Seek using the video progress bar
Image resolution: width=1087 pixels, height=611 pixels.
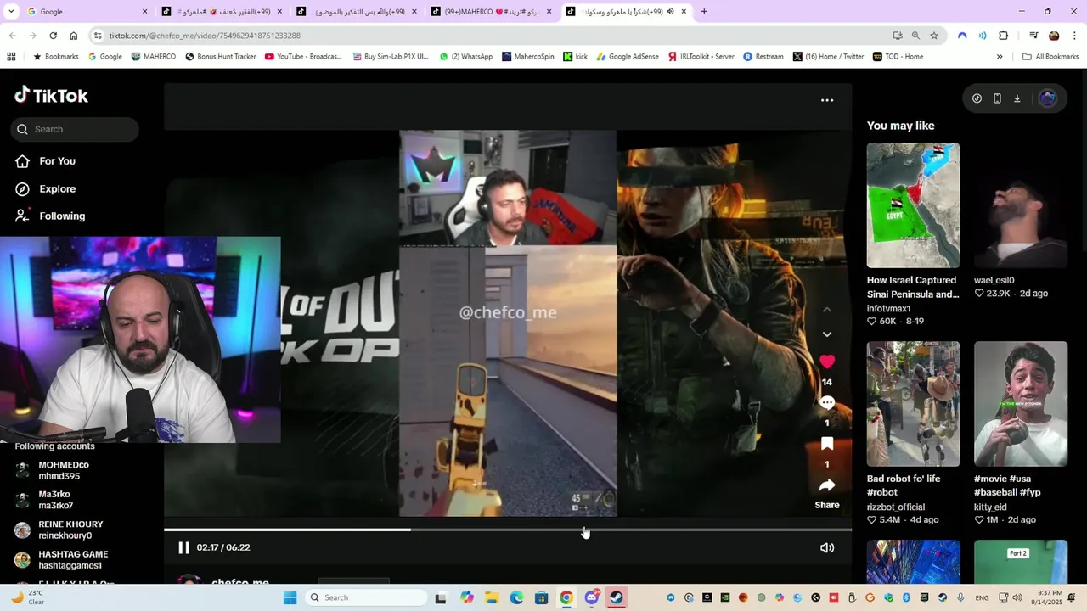point(508,530)
